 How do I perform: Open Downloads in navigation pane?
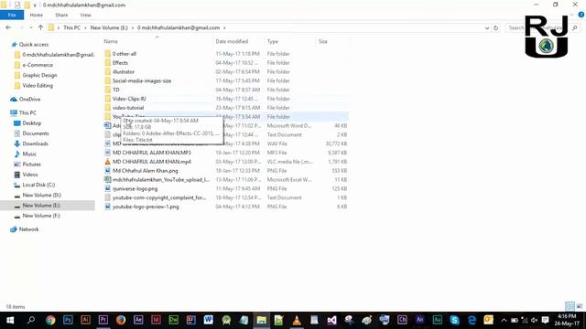(x=35, y=143)
